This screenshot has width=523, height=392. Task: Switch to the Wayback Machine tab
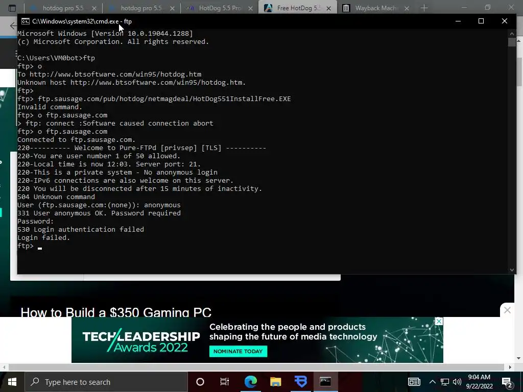point(375,8)
